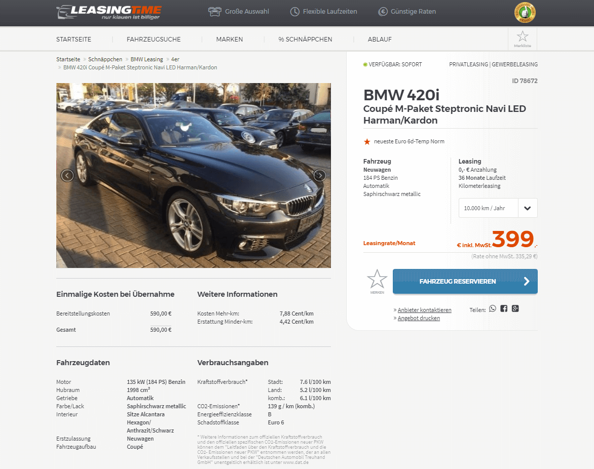Share offer via WhatsApp icon

[x=493, y=308]
